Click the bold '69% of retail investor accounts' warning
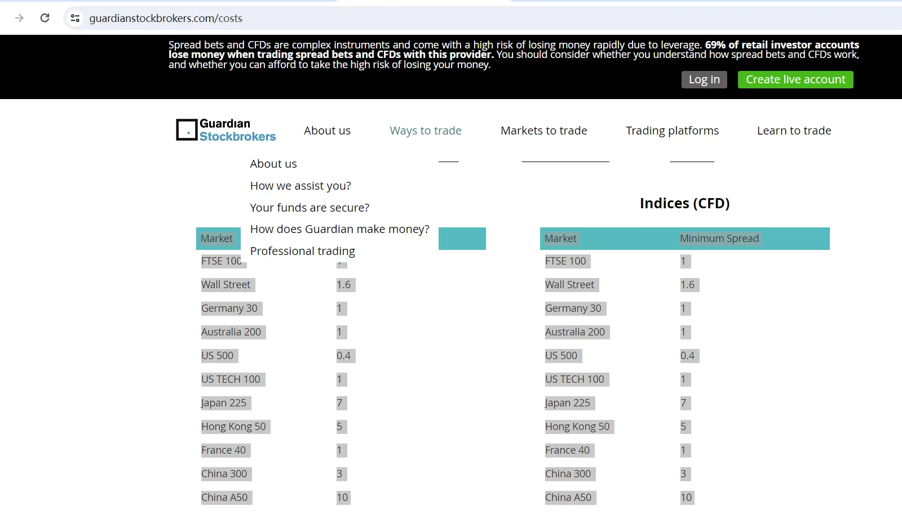The image size is (902, 515). click(782, 44)
